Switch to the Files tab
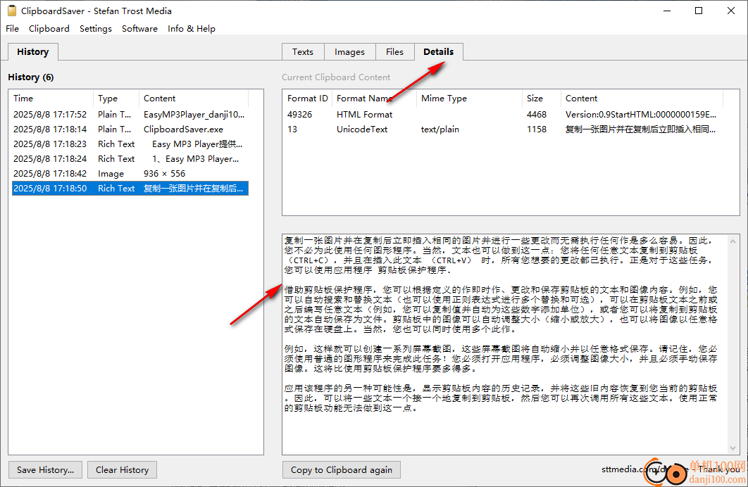 394,52
